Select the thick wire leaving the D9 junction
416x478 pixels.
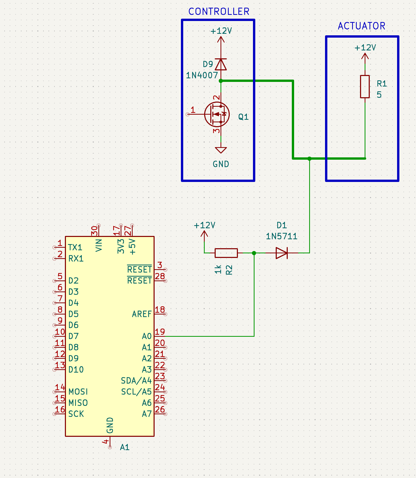257,81
